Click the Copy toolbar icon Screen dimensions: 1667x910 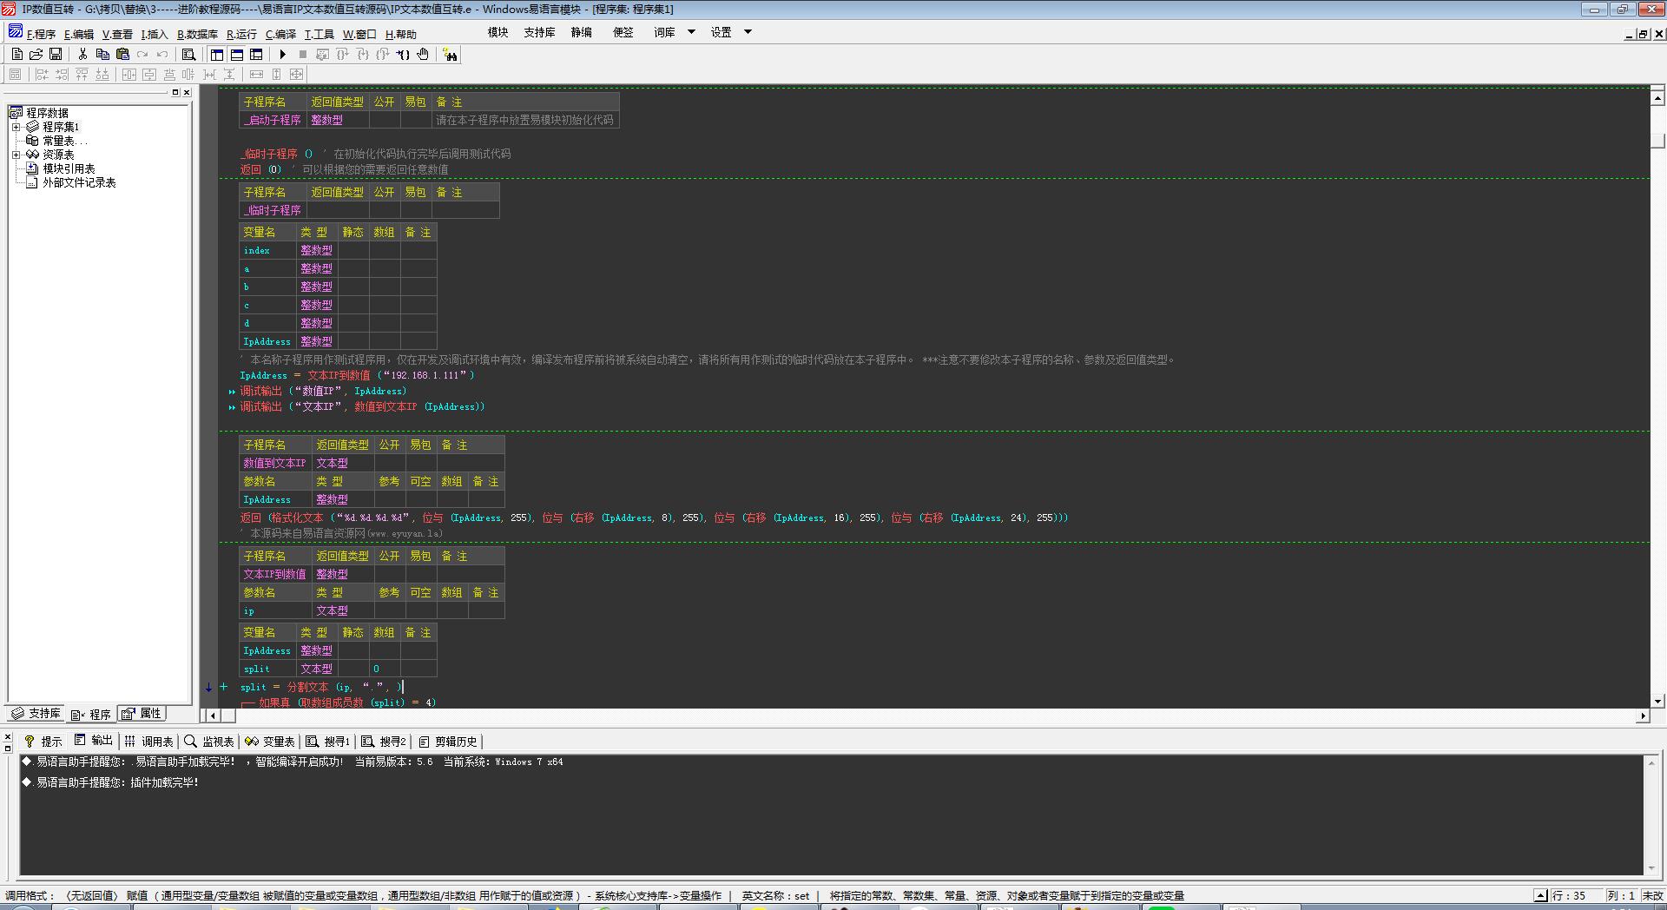tap(102, 54)
